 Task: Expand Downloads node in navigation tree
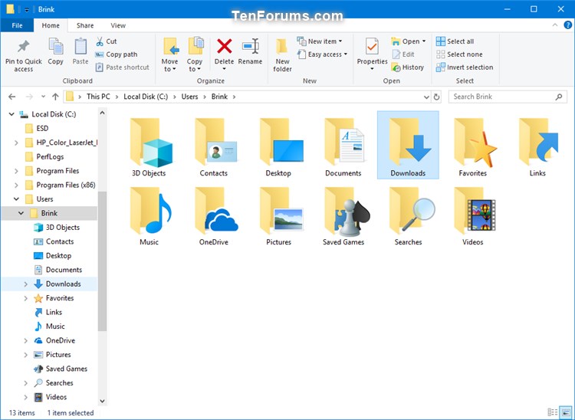[x=25, y=284]
